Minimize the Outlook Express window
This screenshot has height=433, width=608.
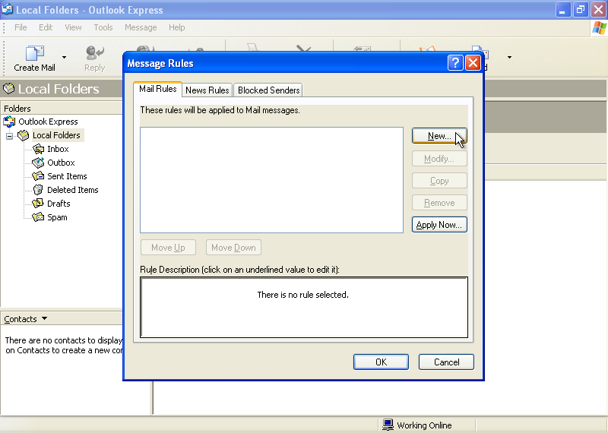pyautogui.click(x=562, y=10)
